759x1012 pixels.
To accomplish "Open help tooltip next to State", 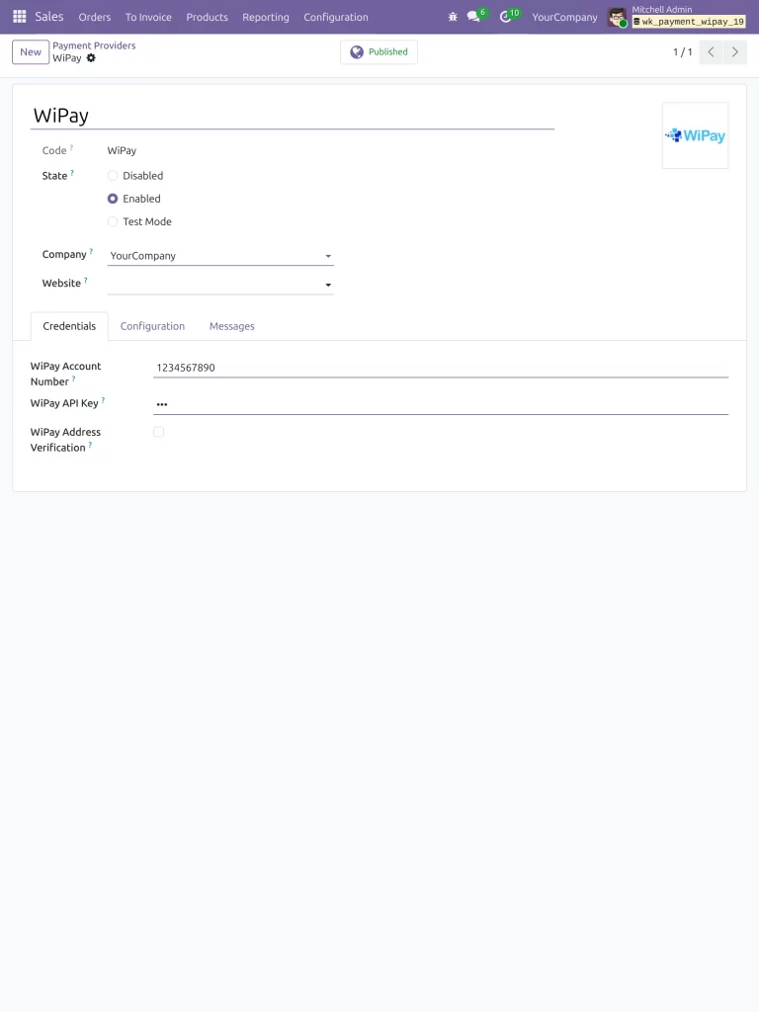I will (x=72, y=173).
